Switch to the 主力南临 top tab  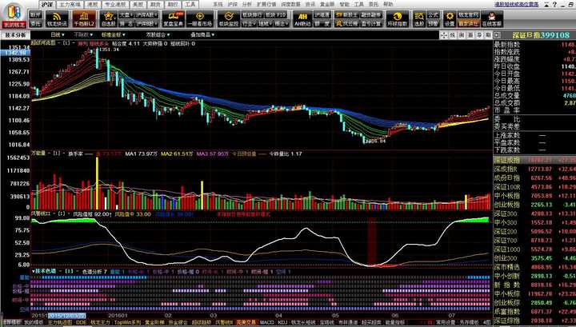click(x=70, y=5)
